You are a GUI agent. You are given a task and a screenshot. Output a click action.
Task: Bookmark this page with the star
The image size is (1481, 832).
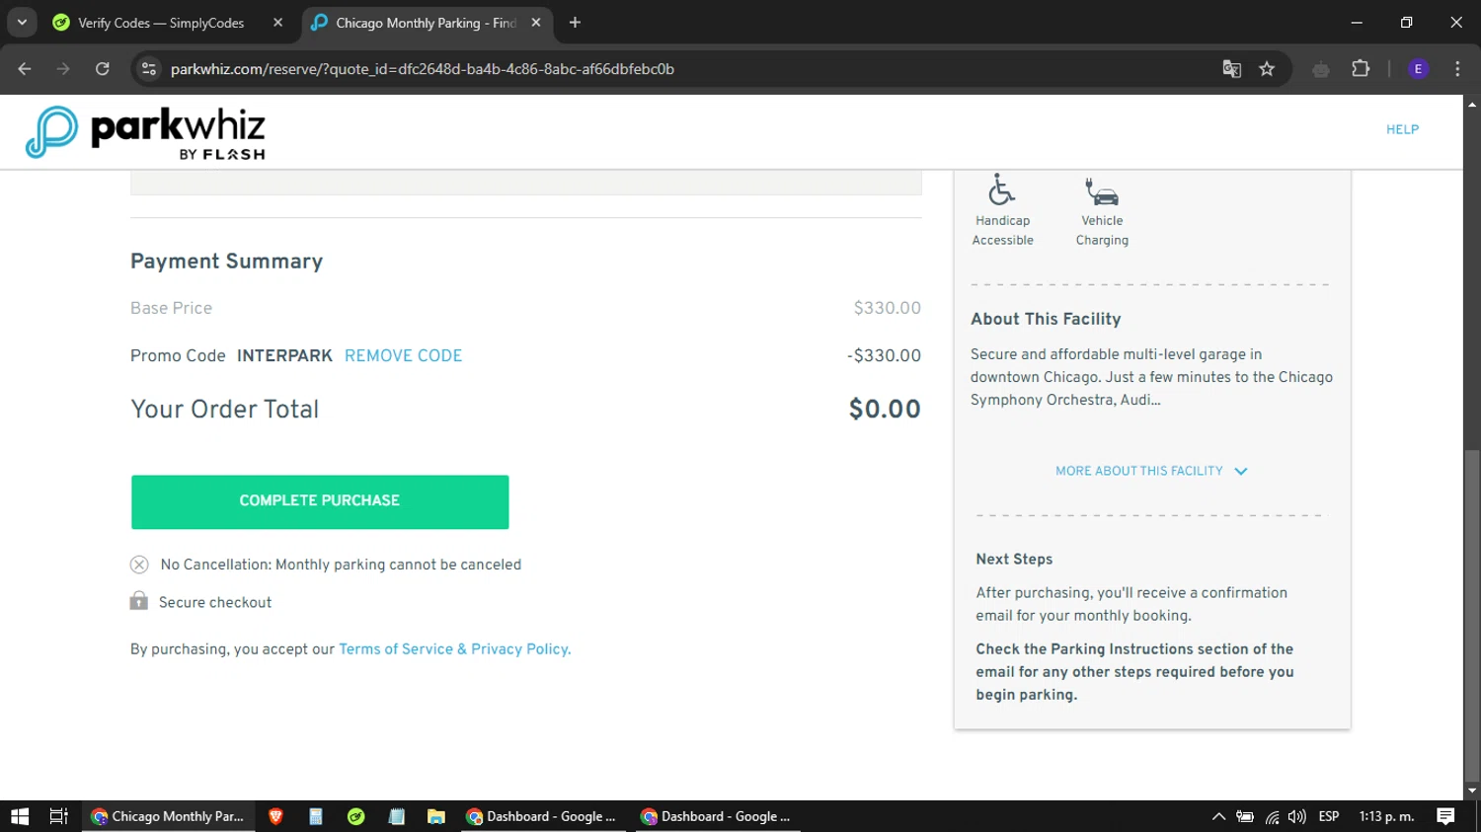coord(1267,69)
